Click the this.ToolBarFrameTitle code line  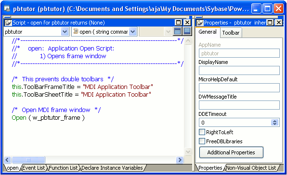click(x=82, y=87)
